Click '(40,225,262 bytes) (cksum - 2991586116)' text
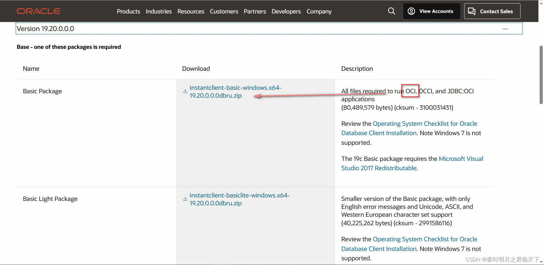Screen dimensions: 544x265 (x=397, y=223)
